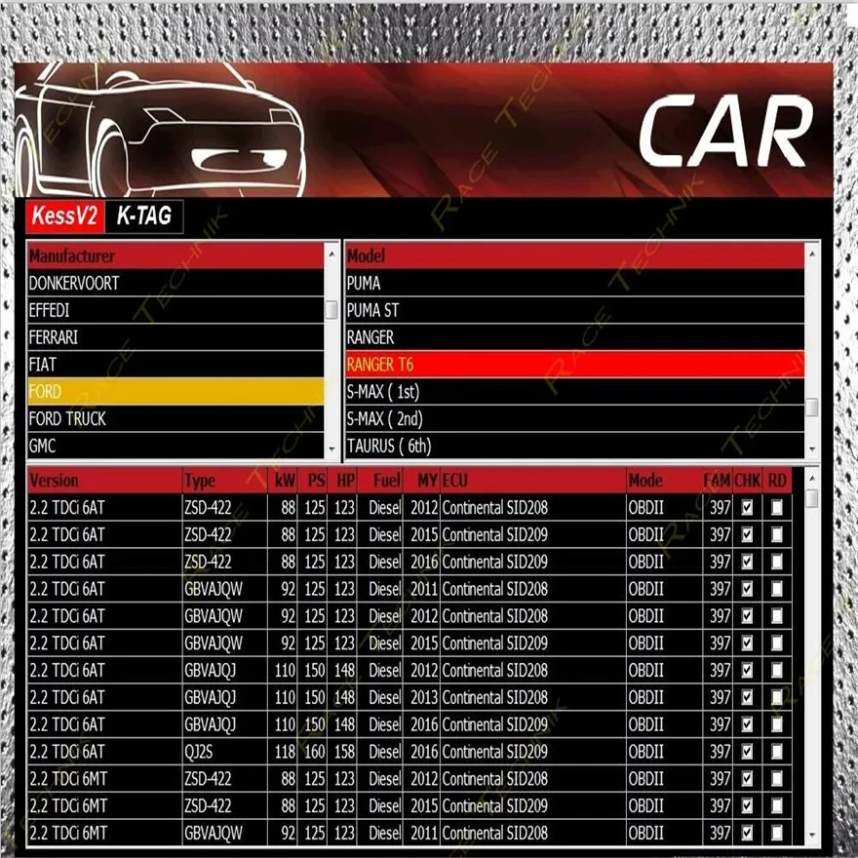Viewport: 858px width, 858px height.
Task: Select the PUMA ST model
Action: [x=574, y=310]
